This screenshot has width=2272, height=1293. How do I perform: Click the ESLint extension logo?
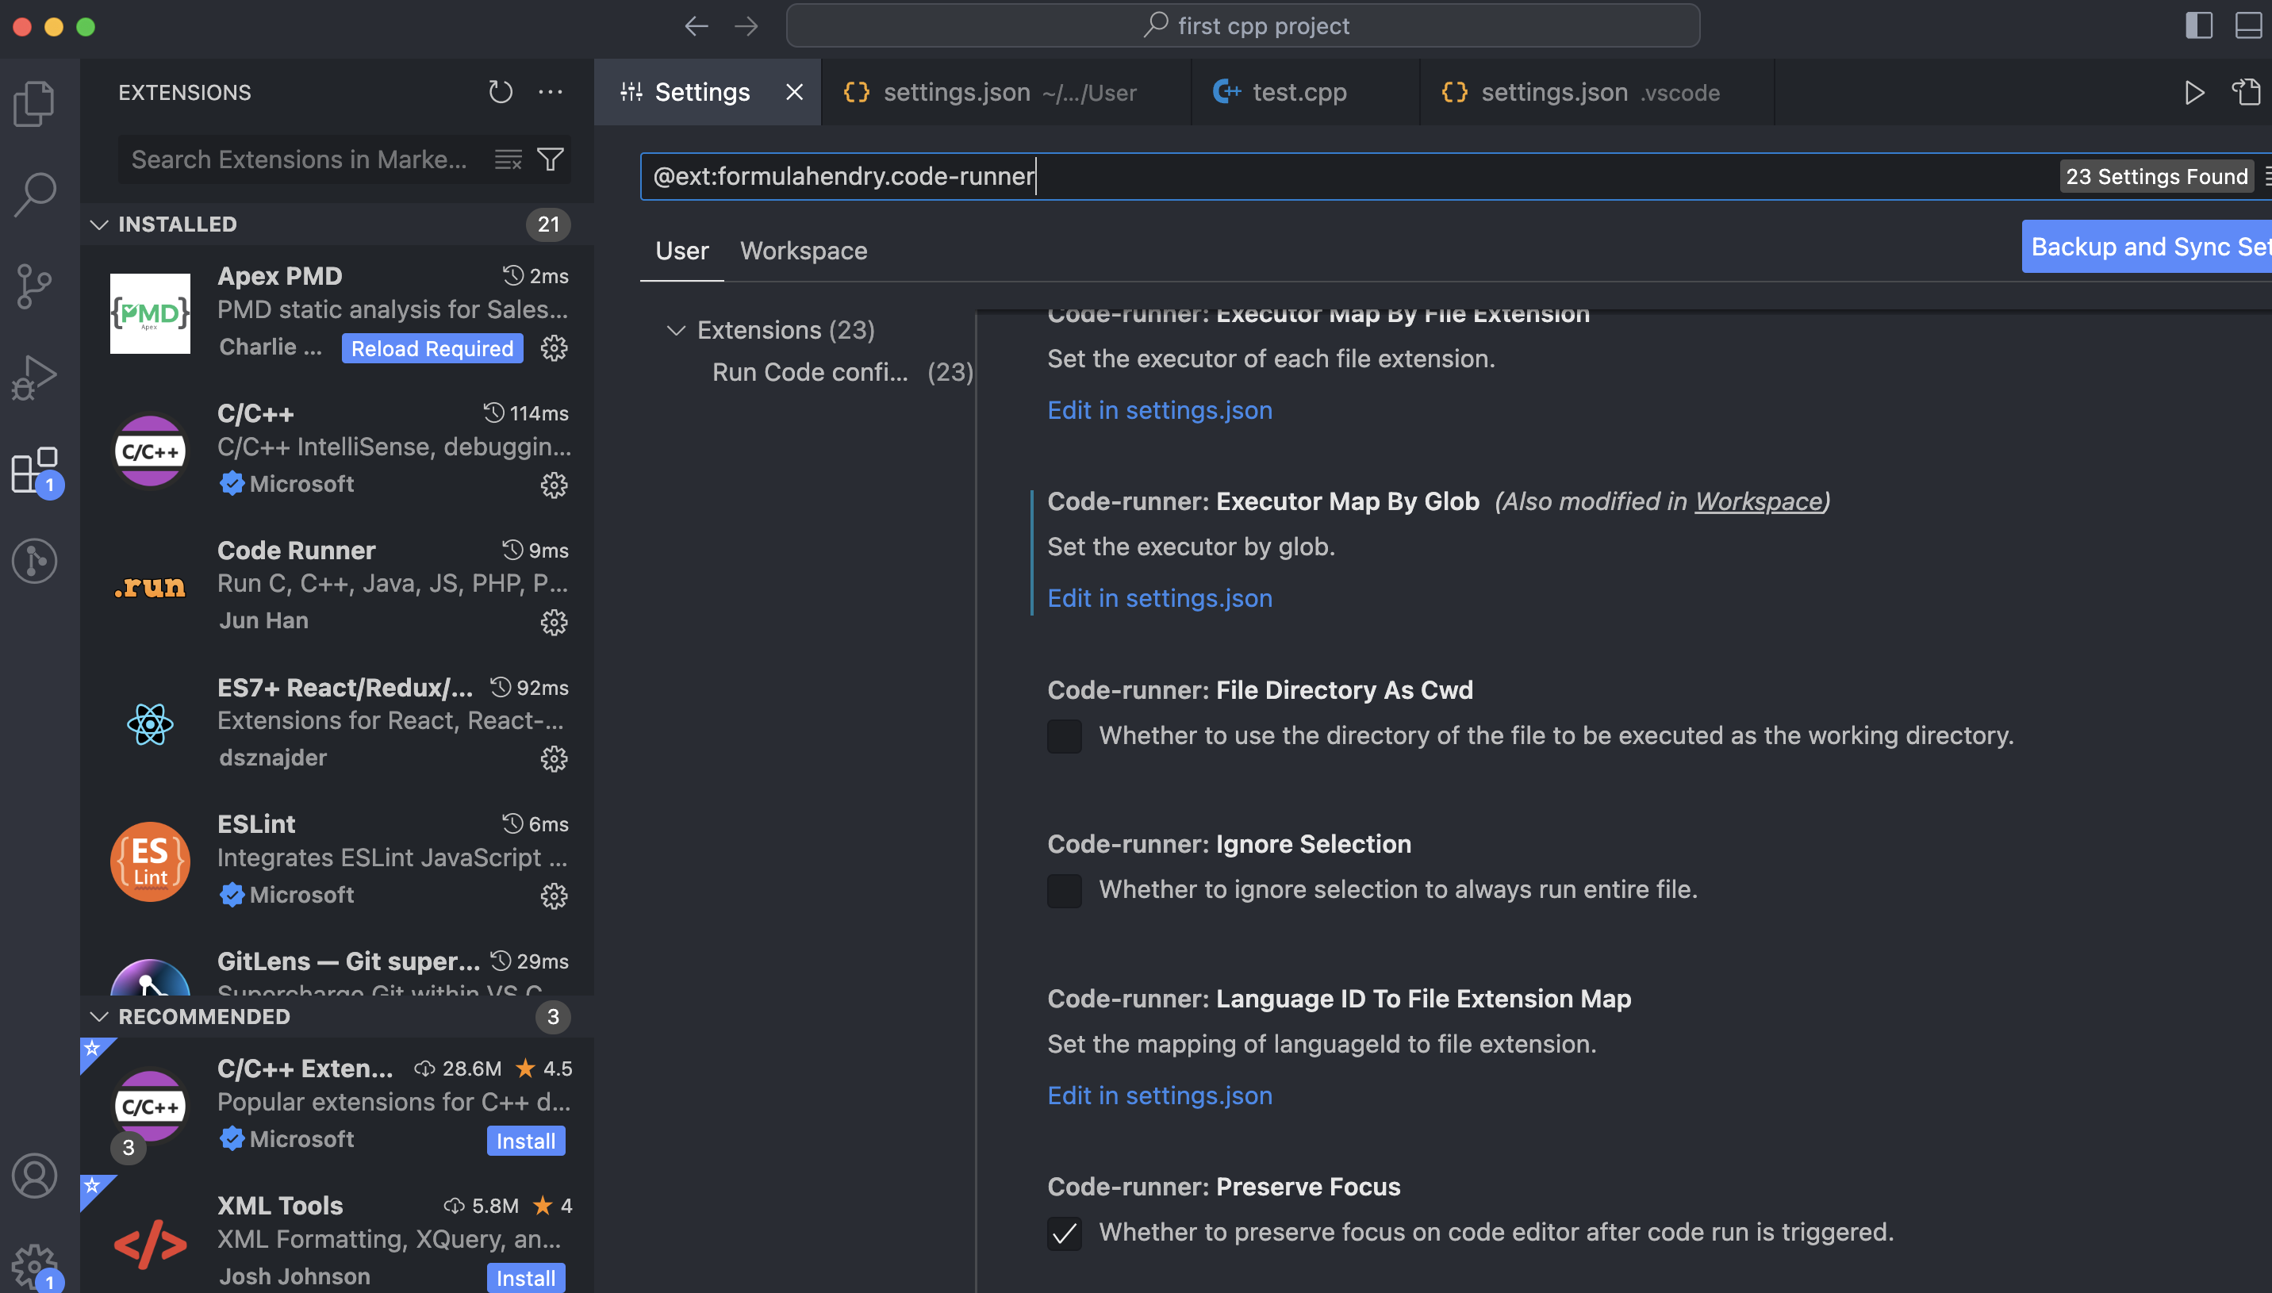[x=150, y=861]
